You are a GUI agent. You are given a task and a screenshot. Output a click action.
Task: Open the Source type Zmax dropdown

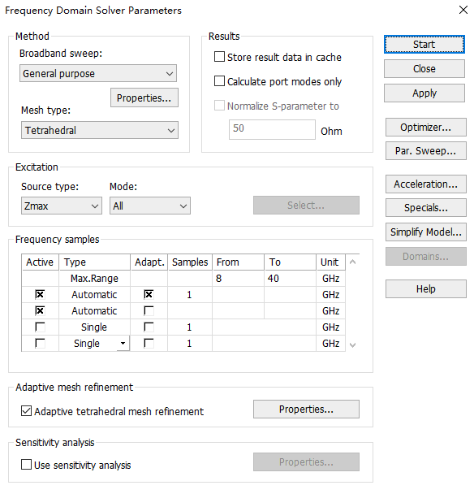point(62,206)
